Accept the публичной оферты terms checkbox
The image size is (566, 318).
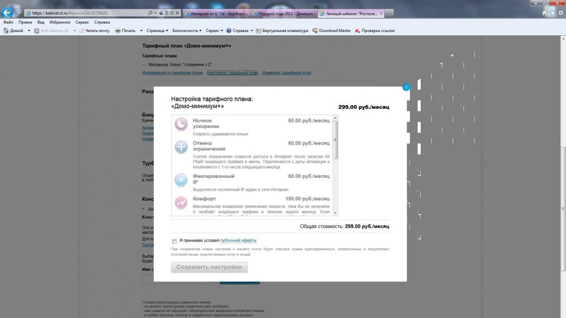[175, 241]
